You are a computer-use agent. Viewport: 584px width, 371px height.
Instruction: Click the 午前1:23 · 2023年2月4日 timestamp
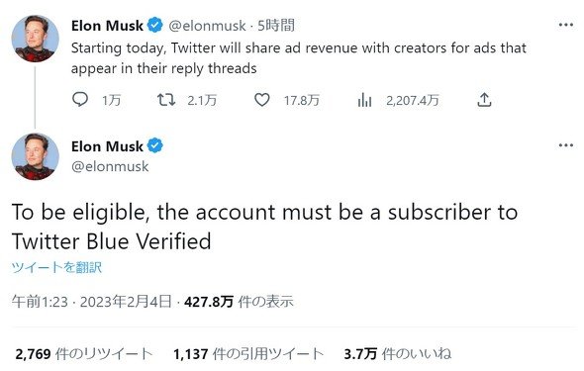[92, 301]
